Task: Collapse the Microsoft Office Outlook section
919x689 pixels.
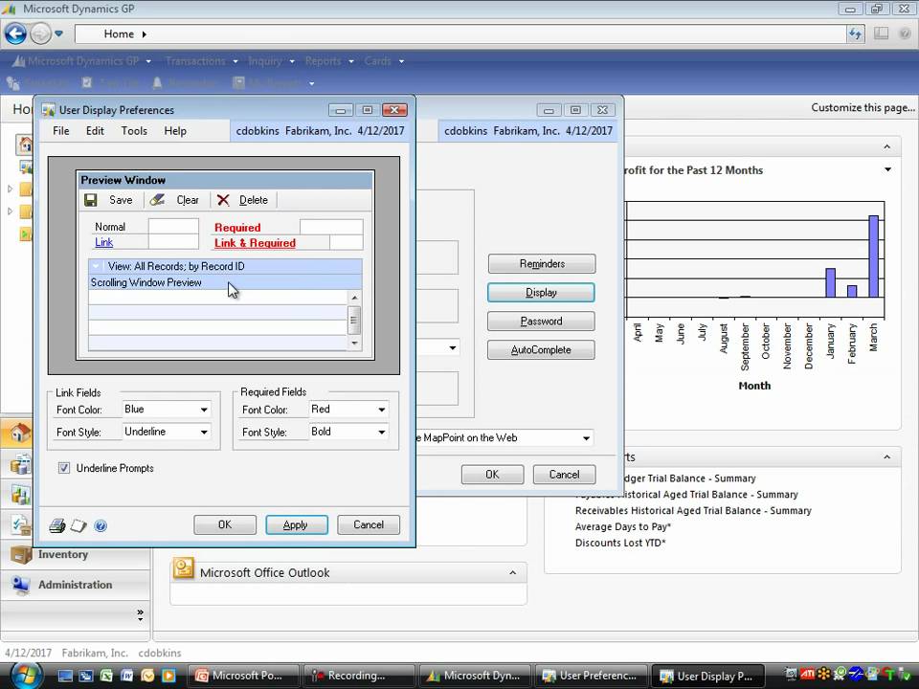Action: point(513,572)
